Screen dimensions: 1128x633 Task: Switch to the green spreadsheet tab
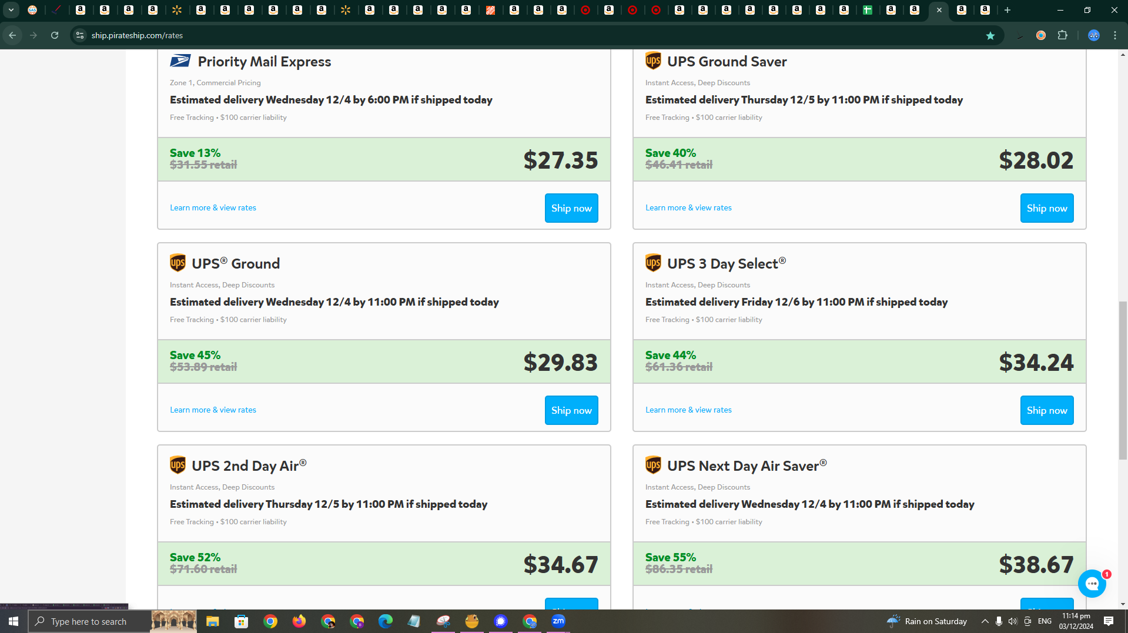coord(868,10)
